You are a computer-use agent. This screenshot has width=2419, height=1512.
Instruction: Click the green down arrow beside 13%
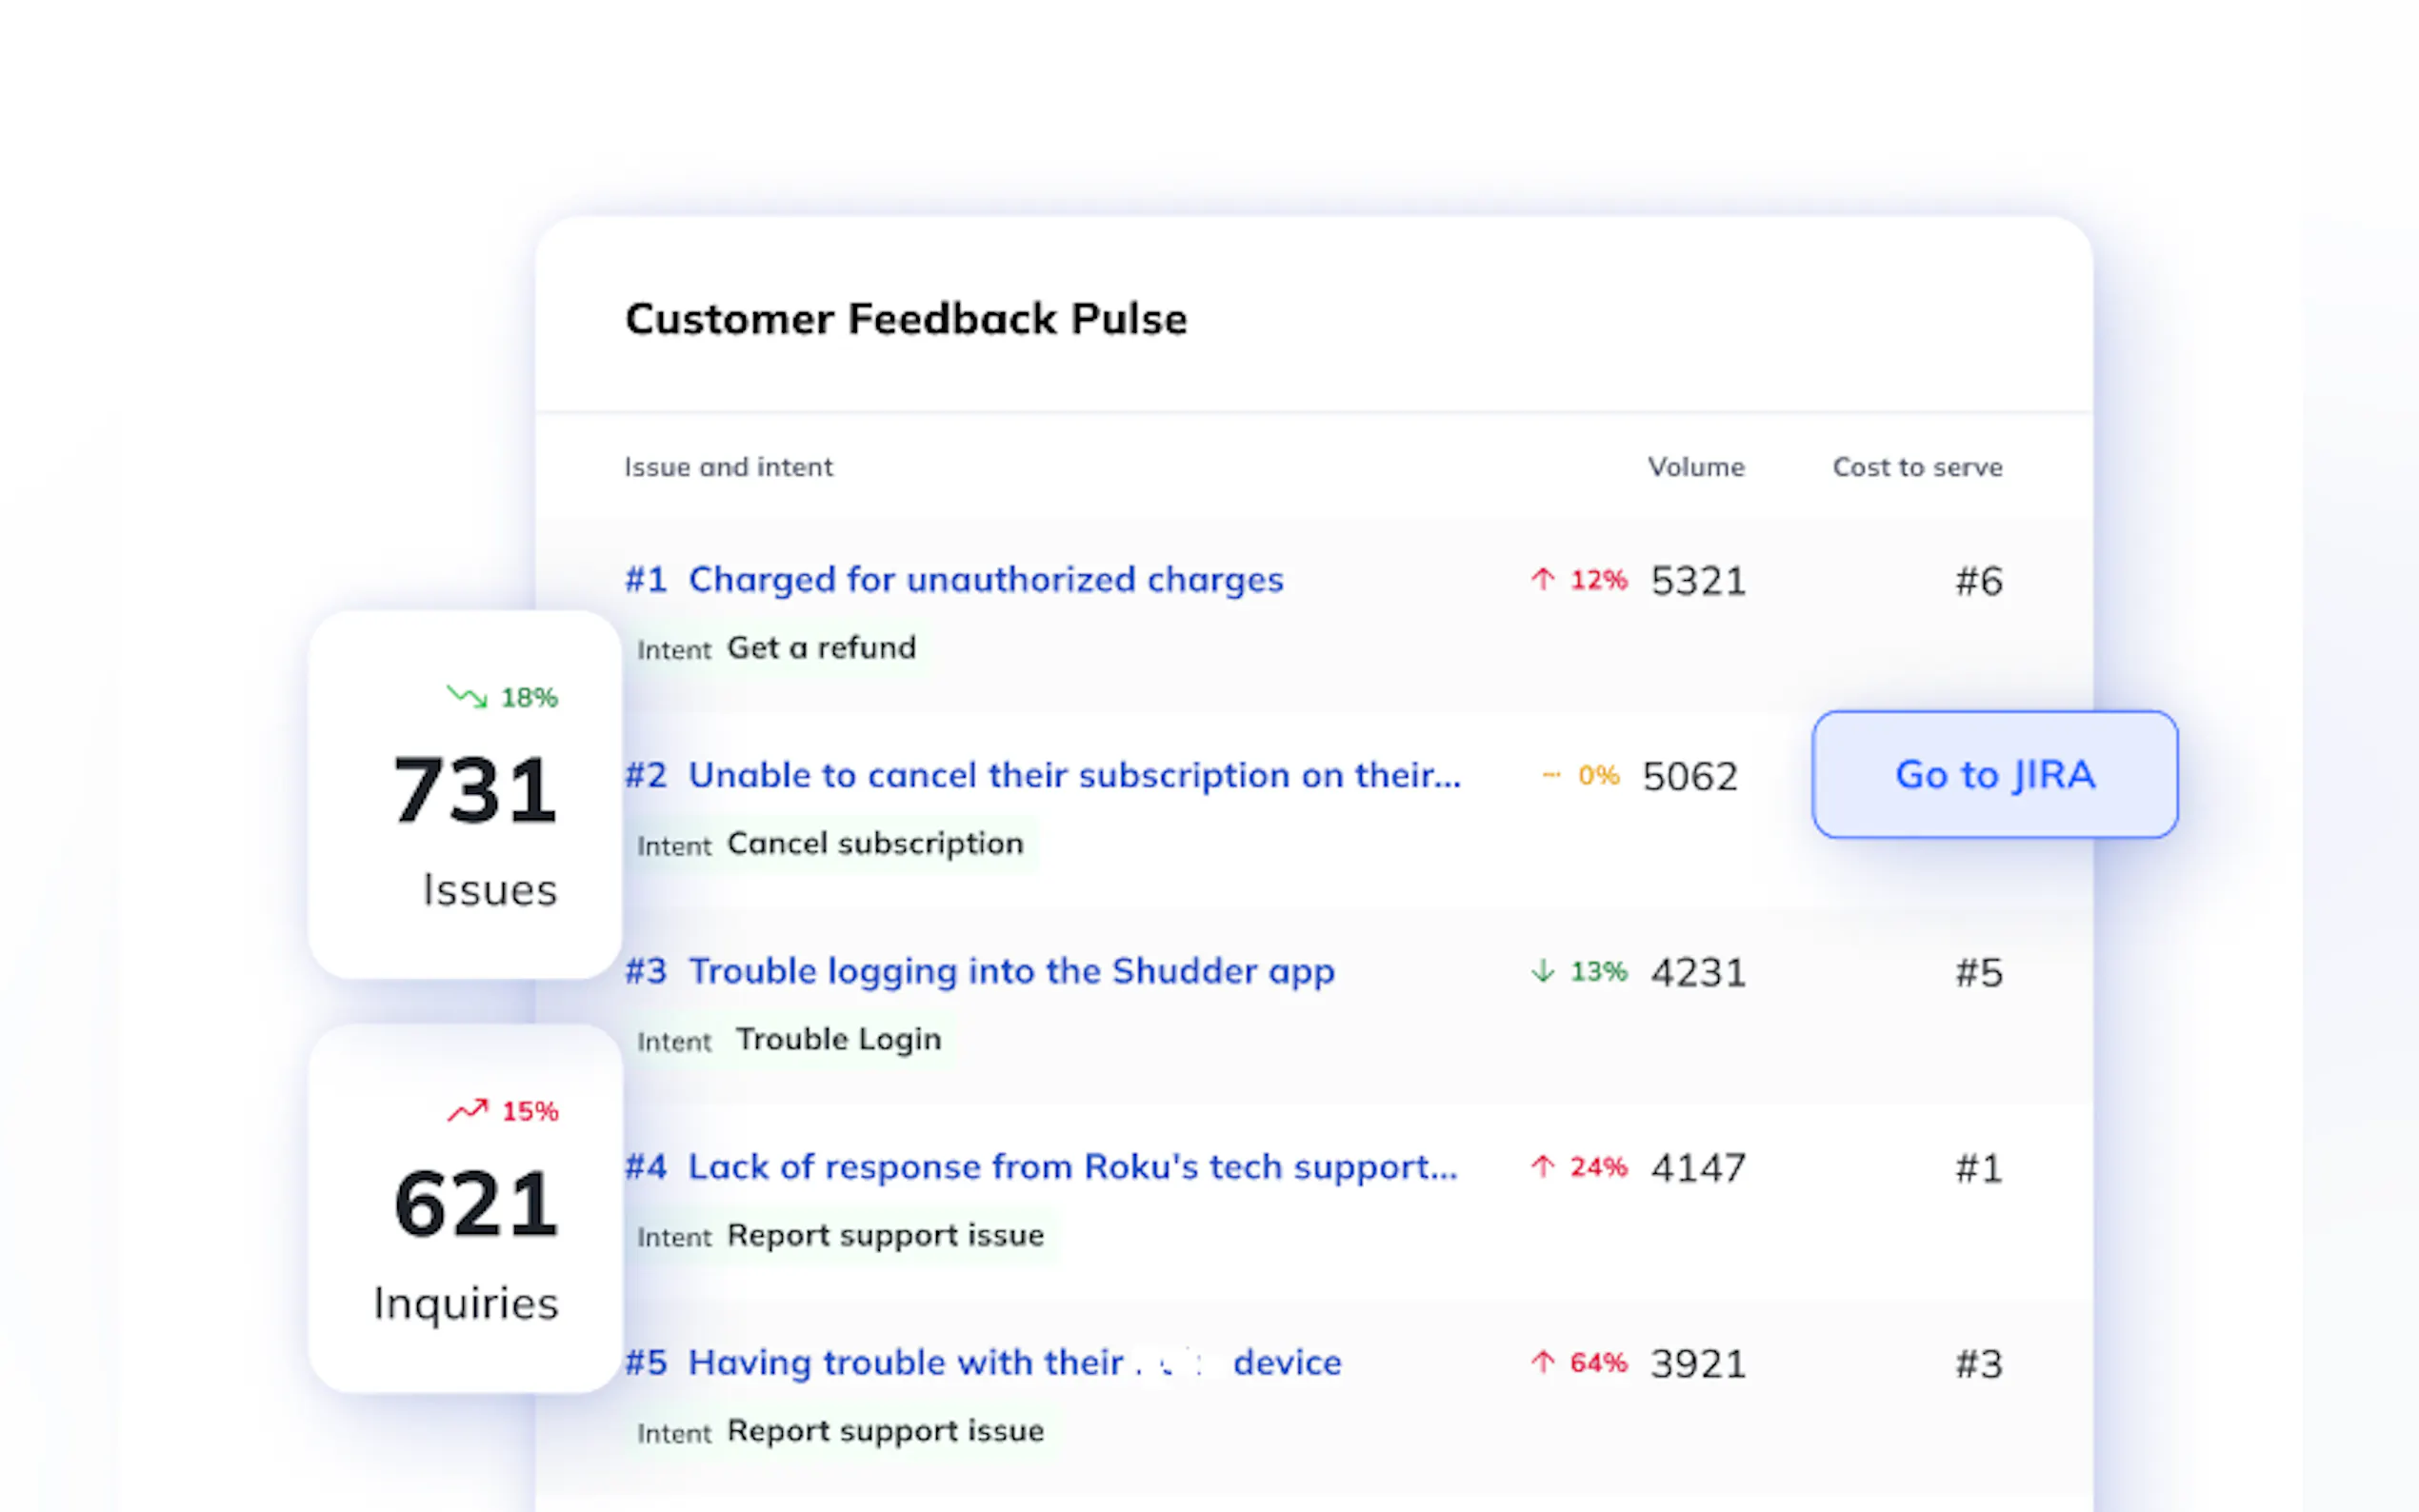click(1543, 971)
